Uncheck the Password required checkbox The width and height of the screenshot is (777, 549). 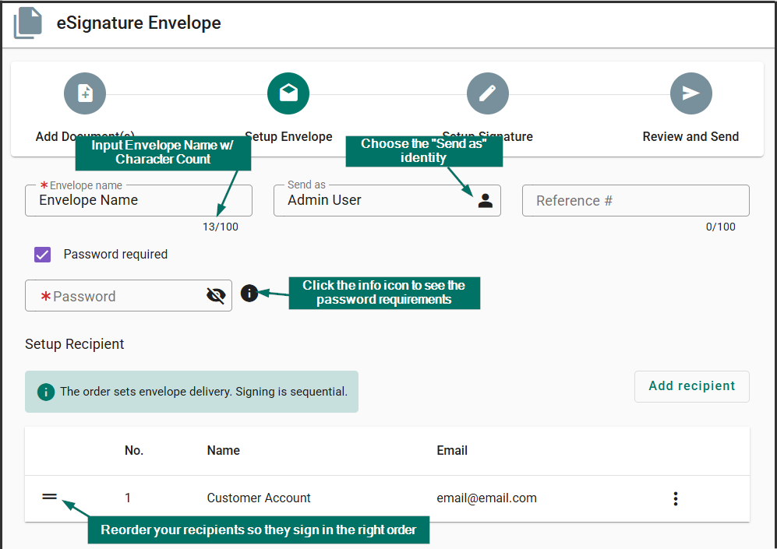[x=41, y=255]
